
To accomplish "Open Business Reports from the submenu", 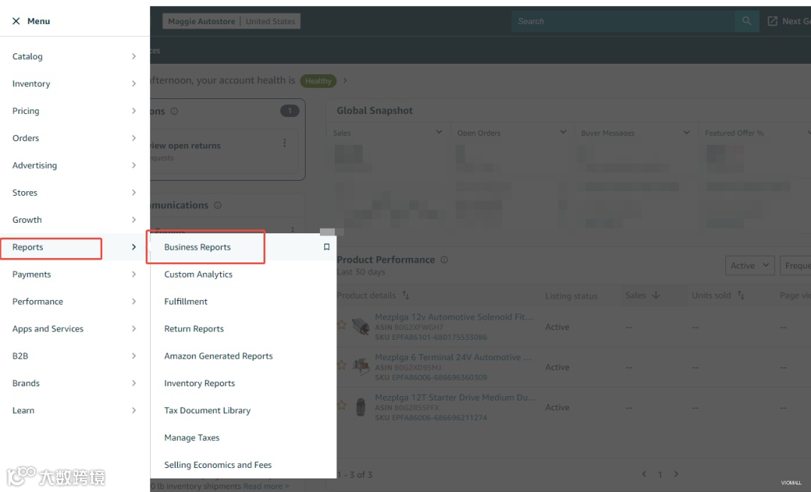I will point(197,247).
